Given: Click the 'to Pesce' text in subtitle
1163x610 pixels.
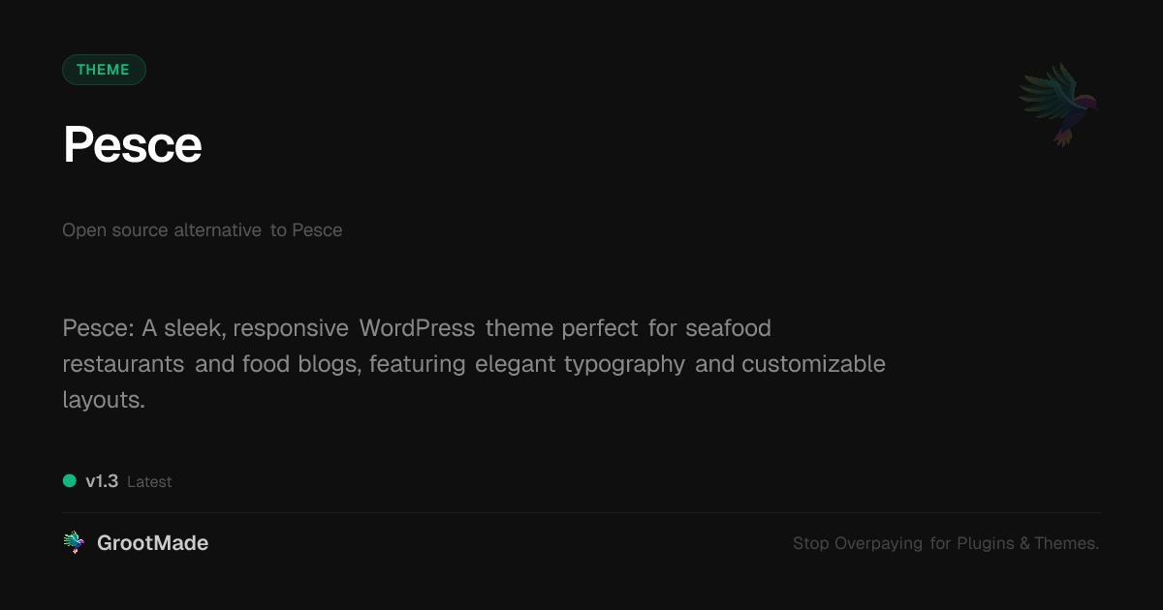Looking at the screenshot, I should pos(306,230).
